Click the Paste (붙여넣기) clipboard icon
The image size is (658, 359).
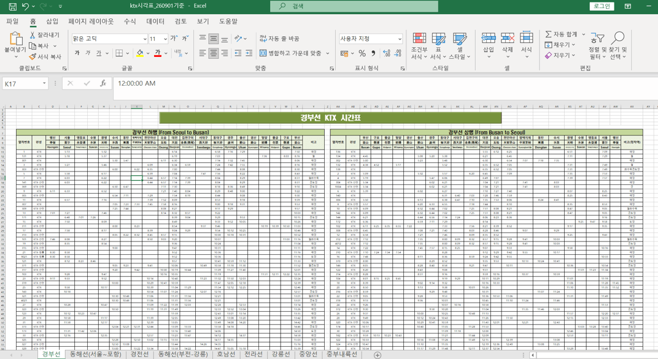(15, 39)
